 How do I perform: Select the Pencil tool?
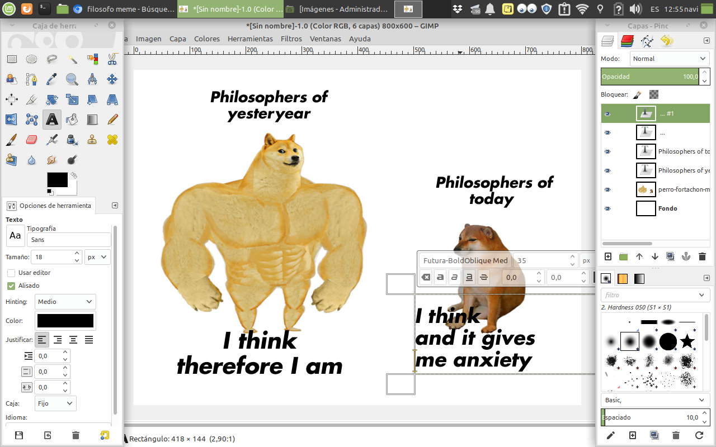click(x=112, y=119)
